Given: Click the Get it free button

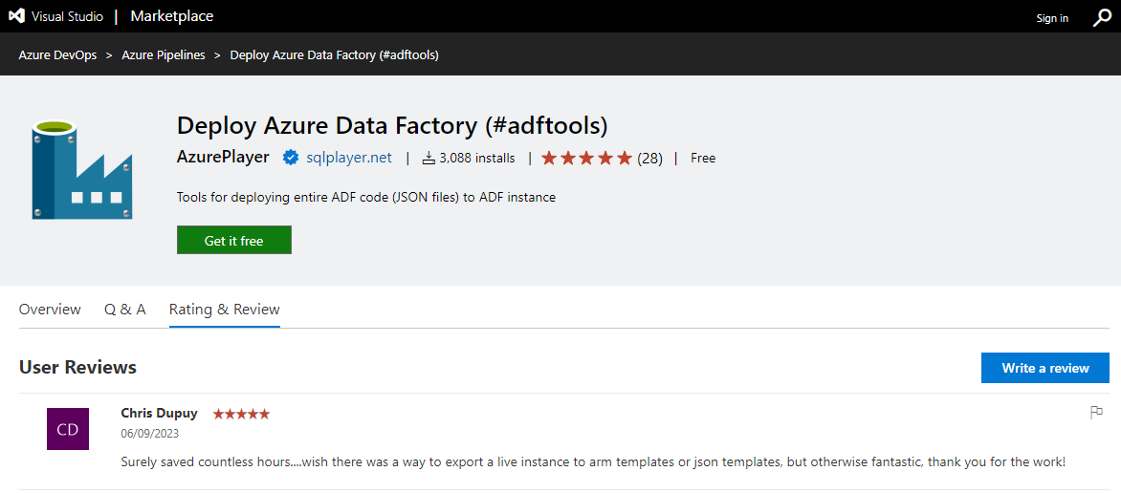Looking at the screenshot, I should (x=233, y=241).
